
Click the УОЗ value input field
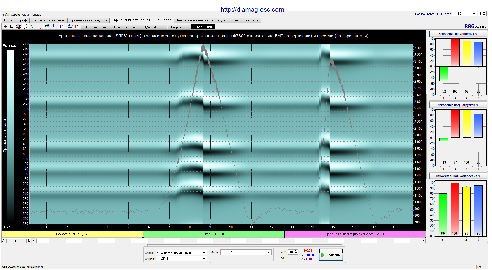click(291, 252)
